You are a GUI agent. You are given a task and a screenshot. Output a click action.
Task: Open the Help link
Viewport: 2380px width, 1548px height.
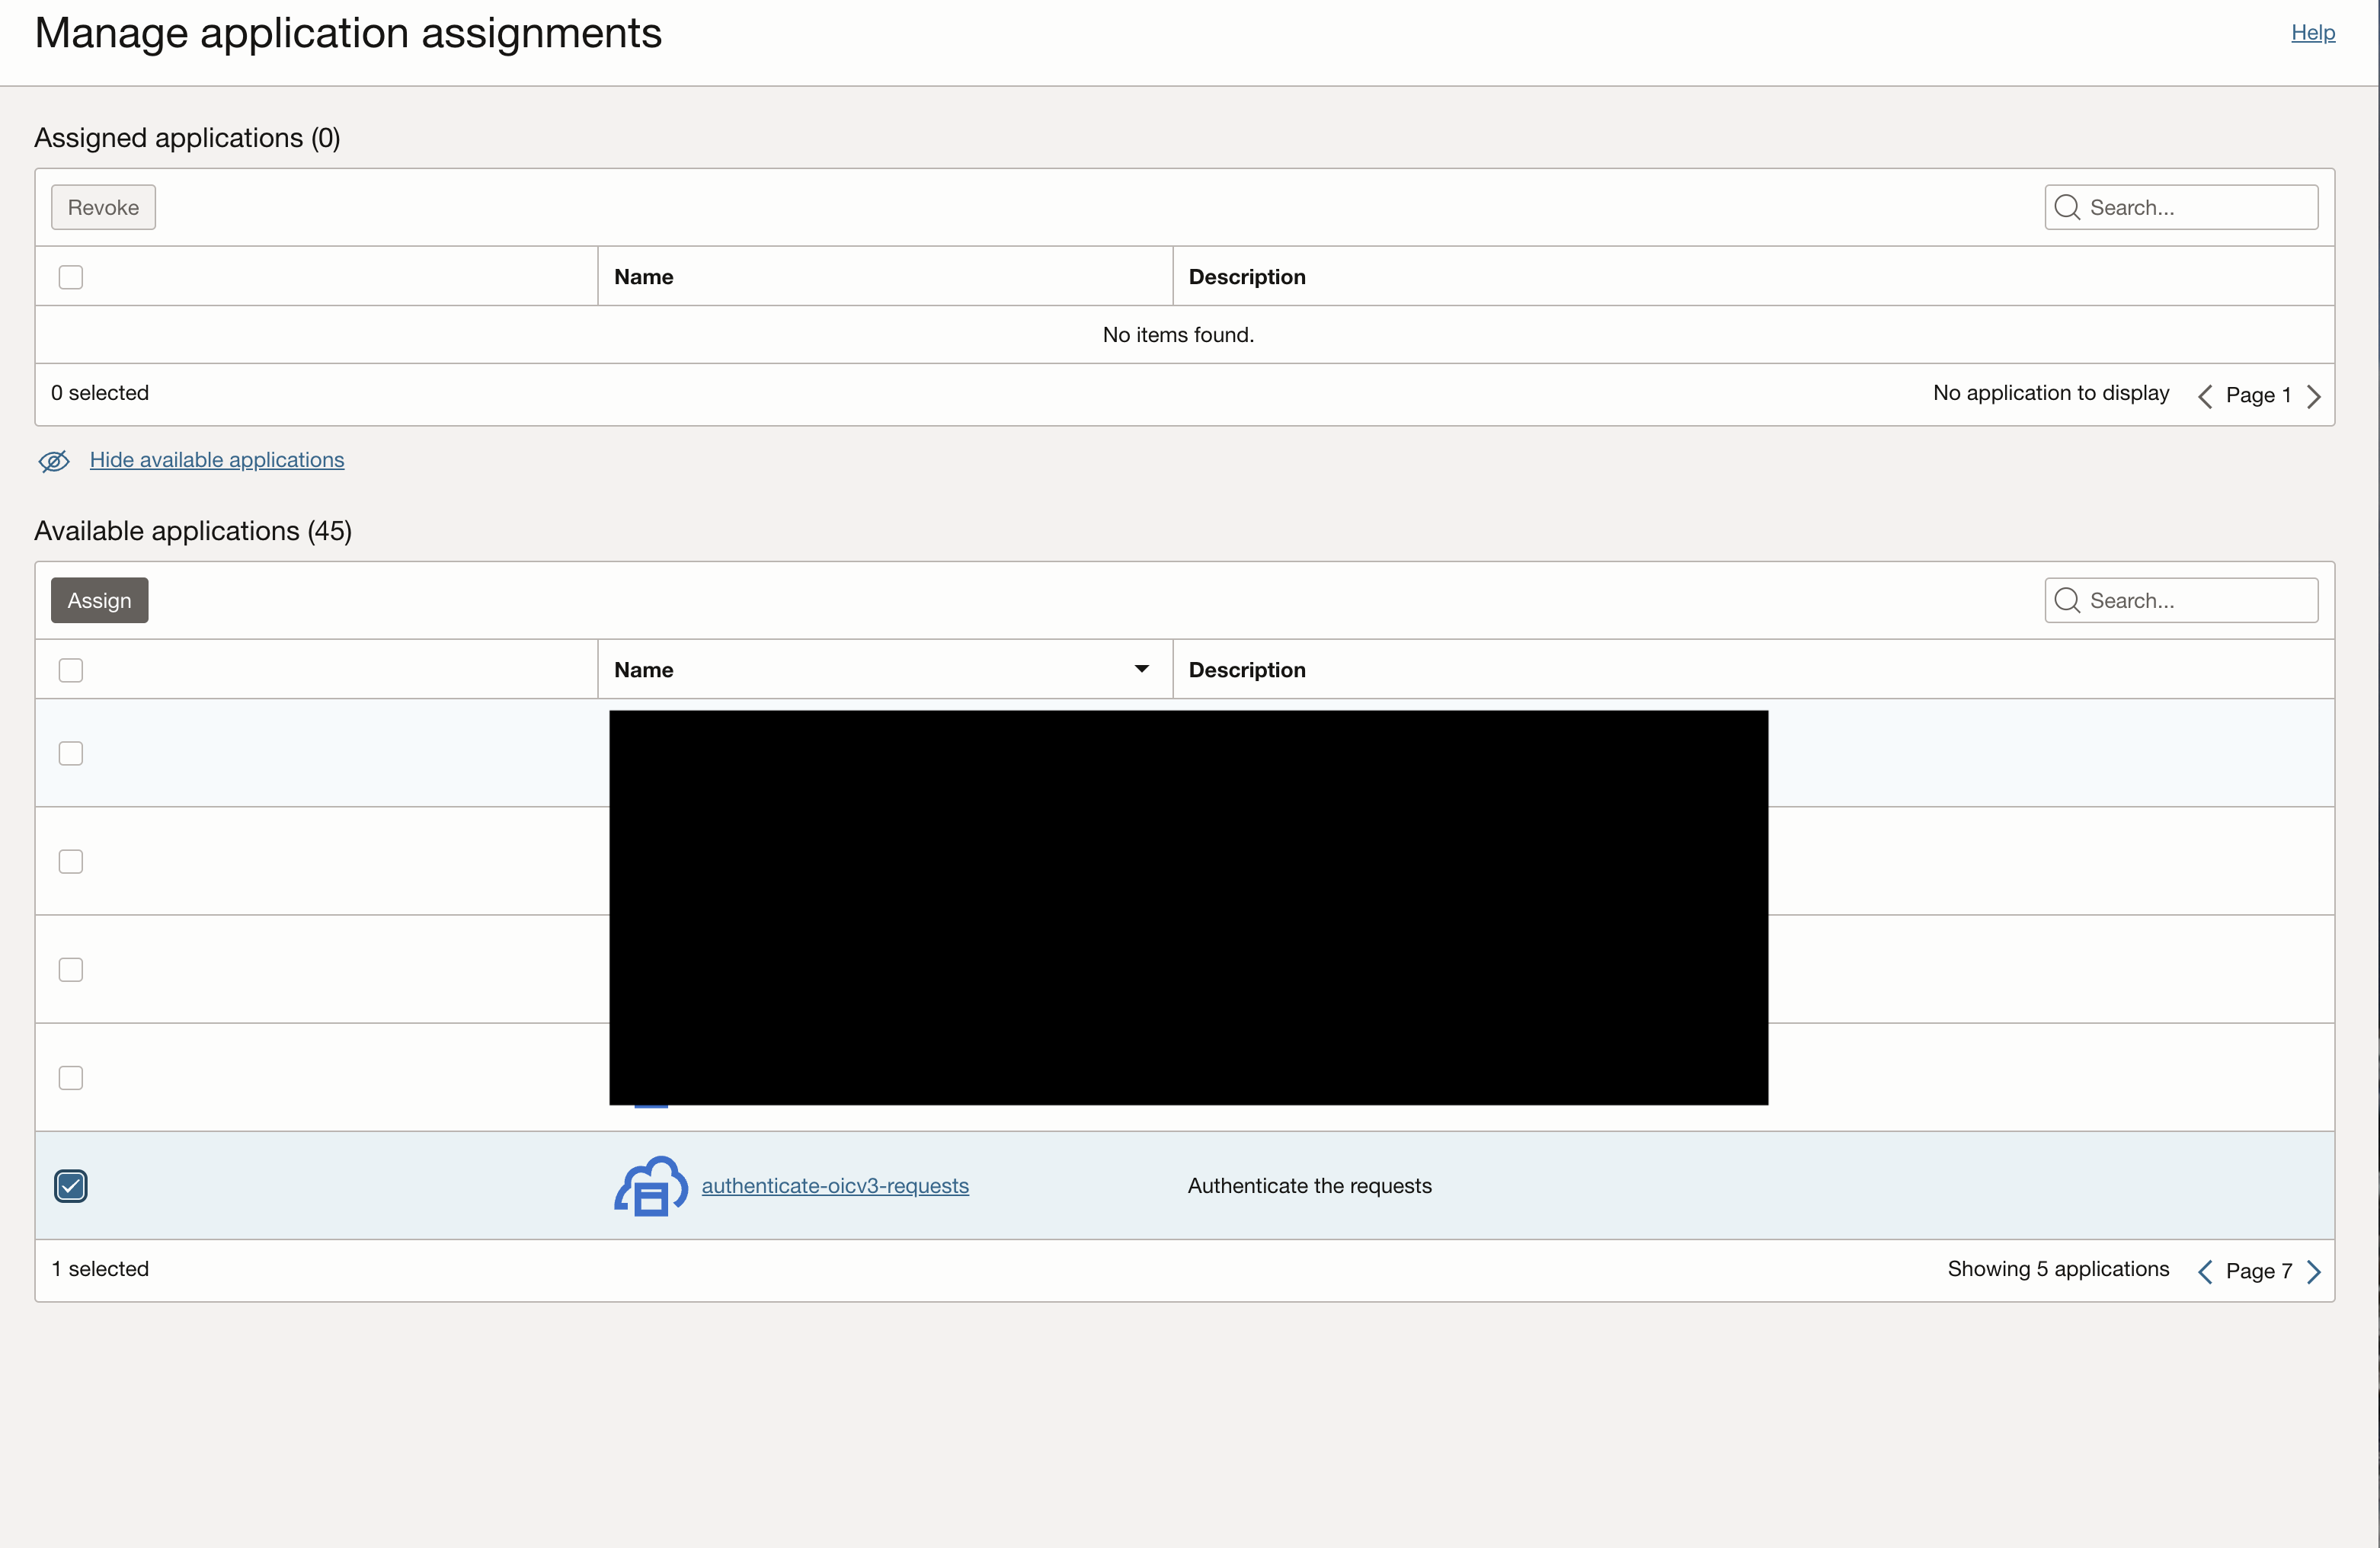pos(2312,33)
